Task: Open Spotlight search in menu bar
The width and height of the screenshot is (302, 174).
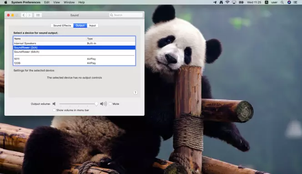Action: pyautogui.click(x=282, y=2)
